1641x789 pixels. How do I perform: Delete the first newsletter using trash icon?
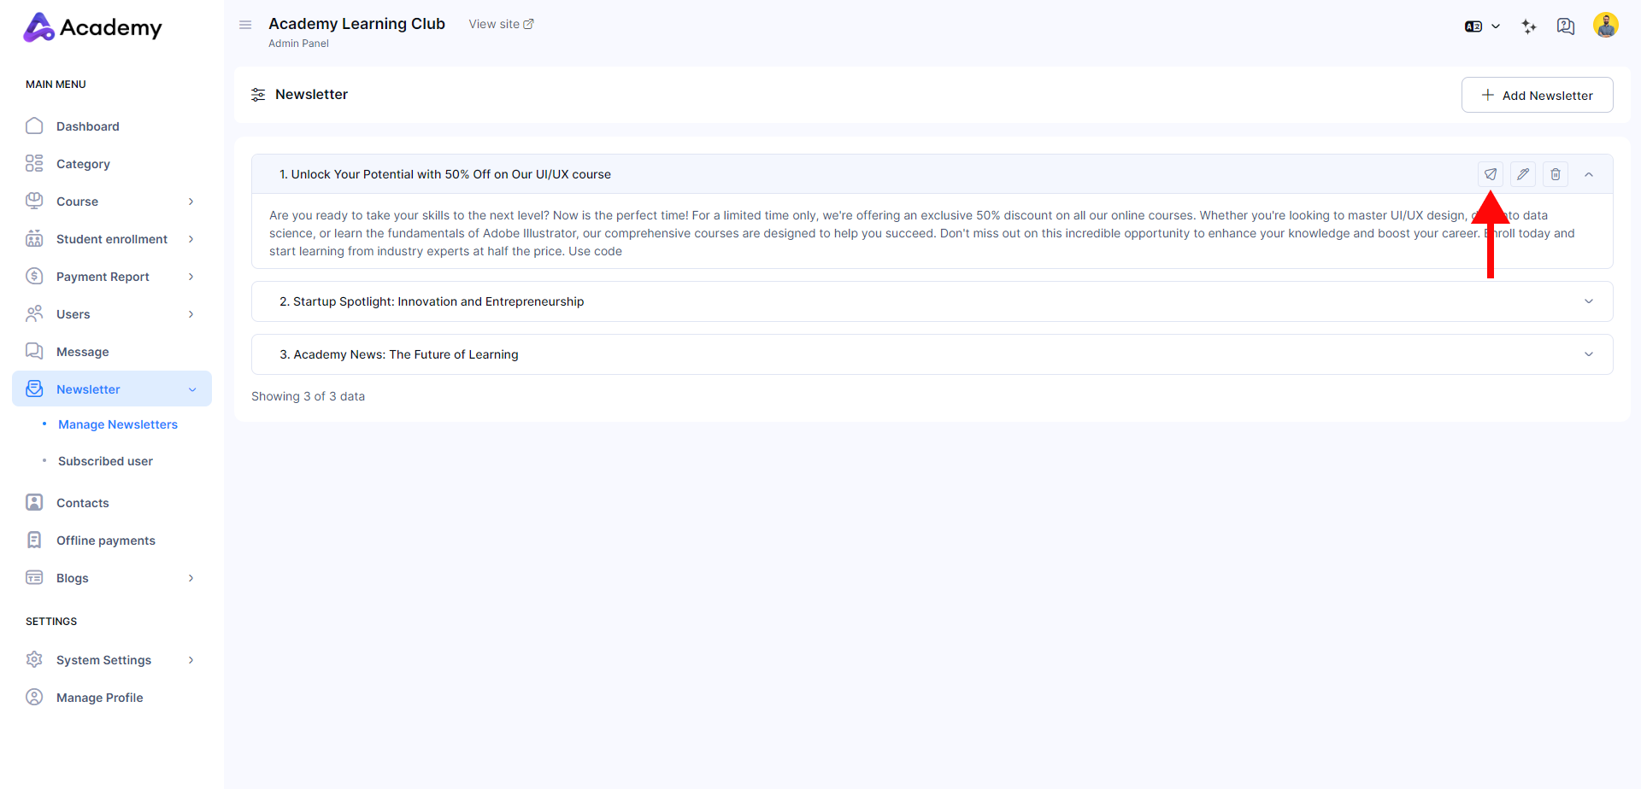pos(1555,174)
